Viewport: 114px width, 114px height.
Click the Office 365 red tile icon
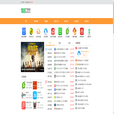coord(35,85)
